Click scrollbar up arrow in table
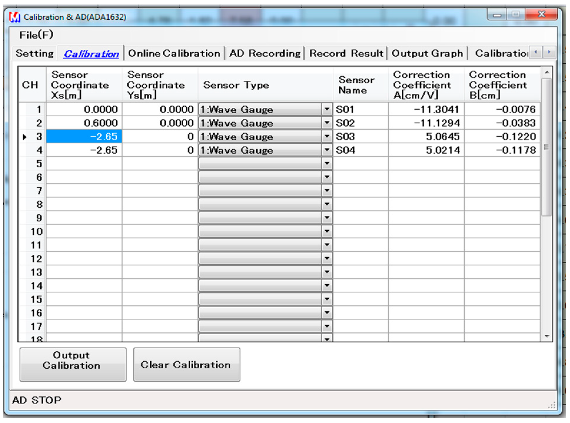Viewport: 570px width, 423px height. (x=547, y=72)
